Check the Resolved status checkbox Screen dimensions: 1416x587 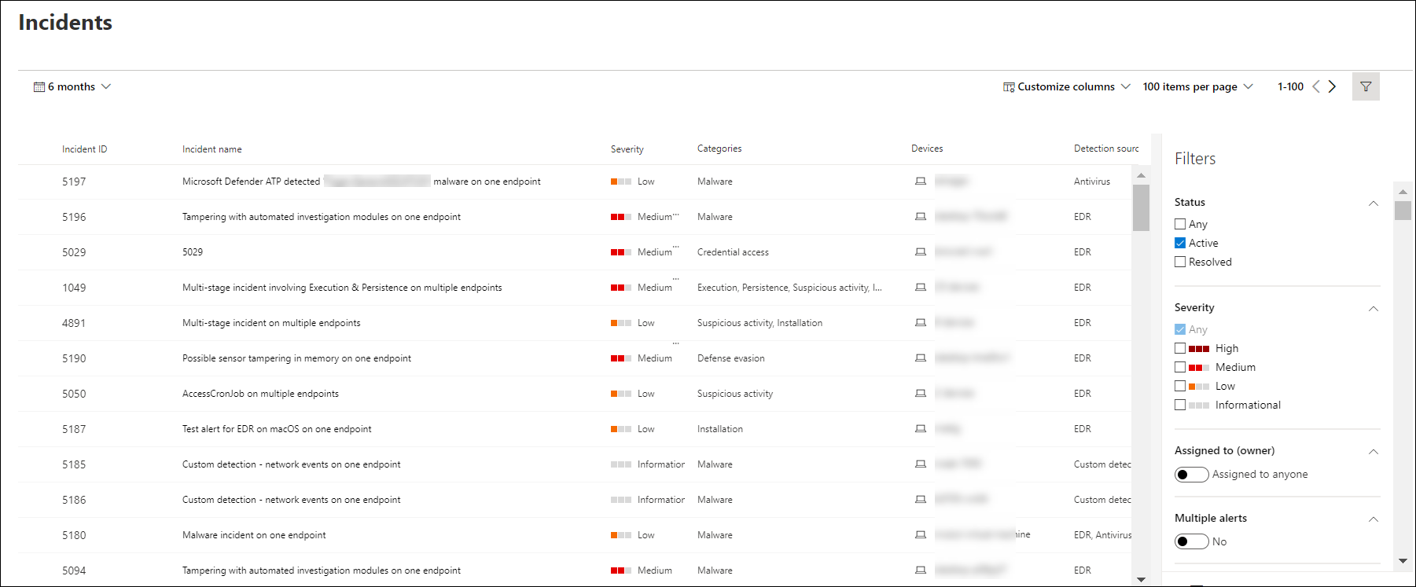click(x=1180, y=262)
